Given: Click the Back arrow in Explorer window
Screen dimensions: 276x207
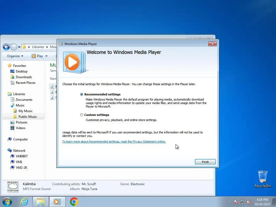Looking at the screenshot, I should tap(6, 47).
